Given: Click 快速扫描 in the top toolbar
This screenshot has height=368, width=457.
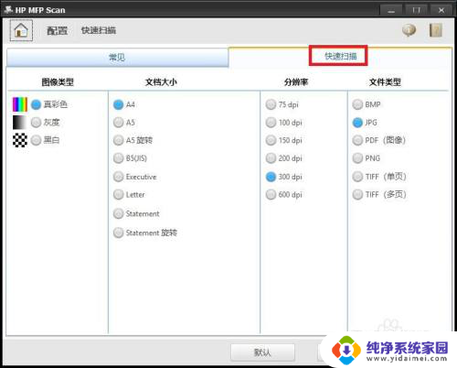Looking at the screenshot, I should coord(99,30).
